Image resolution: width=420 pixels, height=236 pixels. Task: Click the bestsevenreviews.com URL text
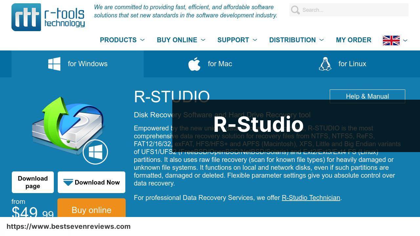[69, 226]
